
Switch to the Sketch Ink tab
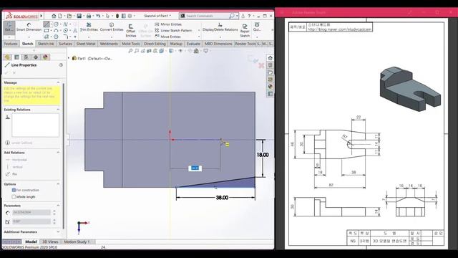point(46,44)
